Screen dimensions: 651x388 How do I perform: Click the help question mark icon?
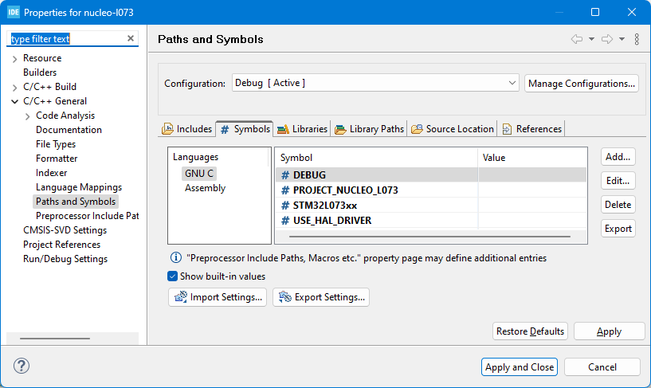click(22, 366)
